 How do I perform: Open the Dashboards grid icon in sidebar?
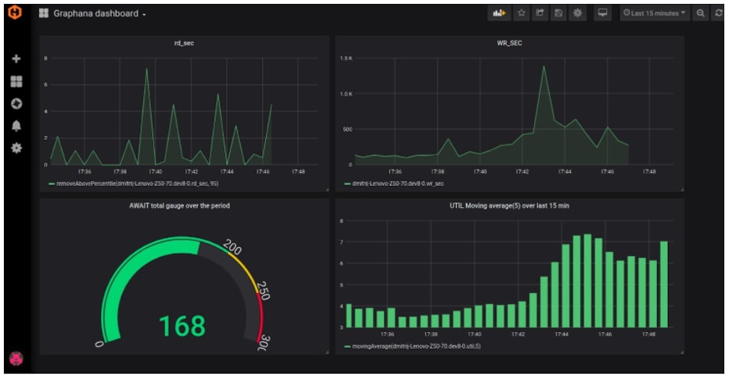16,81
